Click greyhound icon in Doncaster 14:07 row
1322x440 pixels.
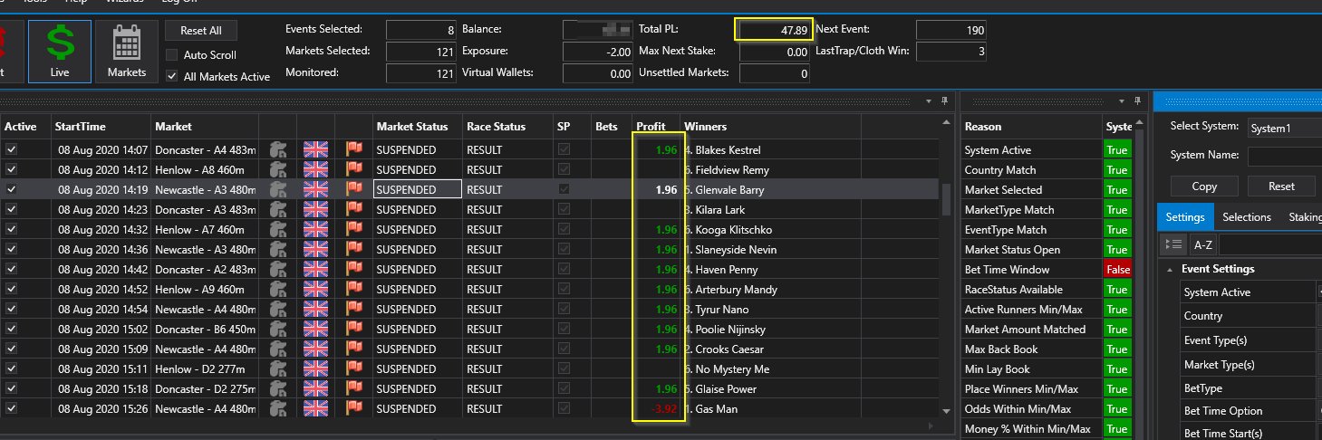(x=278, y=150)
